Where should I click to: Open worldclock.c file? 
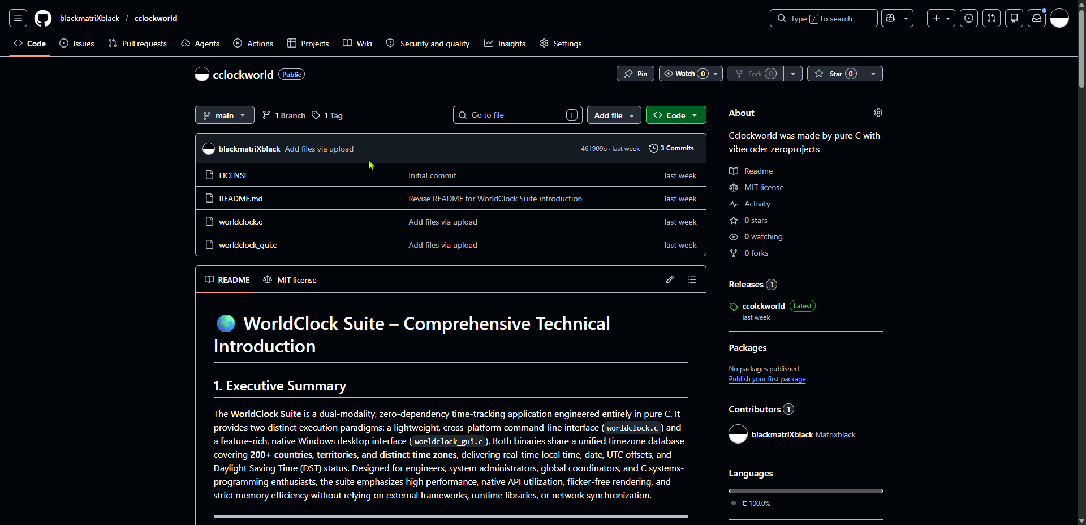coord(240,222)
